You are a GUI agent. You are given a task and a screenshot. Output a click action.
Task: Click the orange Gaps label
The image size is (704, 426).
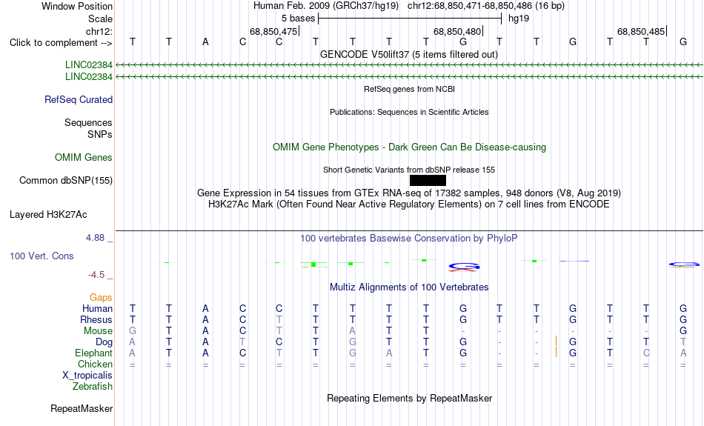101,298
